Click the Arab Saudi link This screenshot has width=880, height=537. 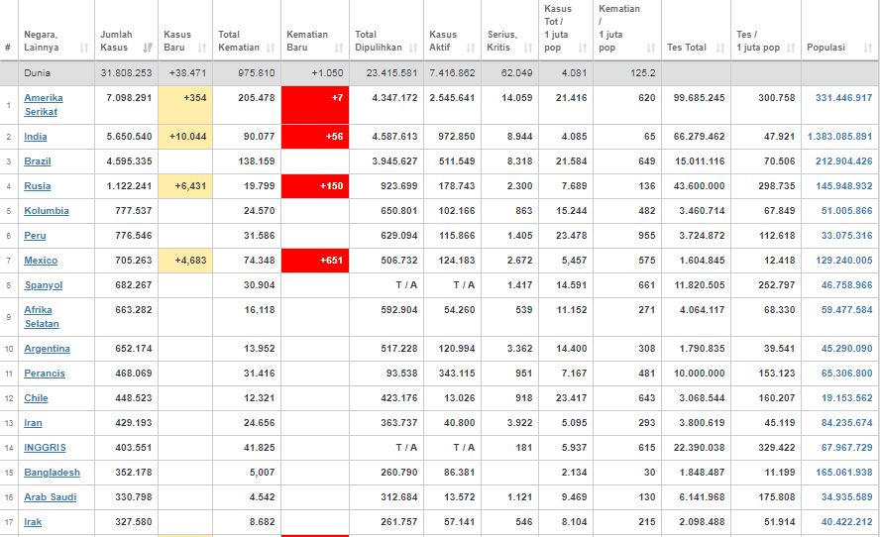pyautogui.click(x=50, y=496)
